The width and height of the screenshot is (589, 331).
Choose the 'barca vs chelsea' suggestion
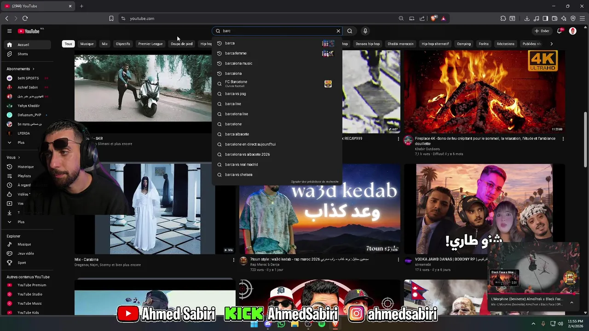click(x=277, y=175)
